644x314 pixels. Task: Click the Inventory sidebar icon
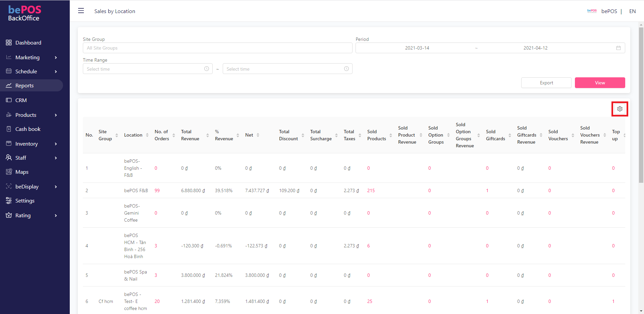pos(9,144)
